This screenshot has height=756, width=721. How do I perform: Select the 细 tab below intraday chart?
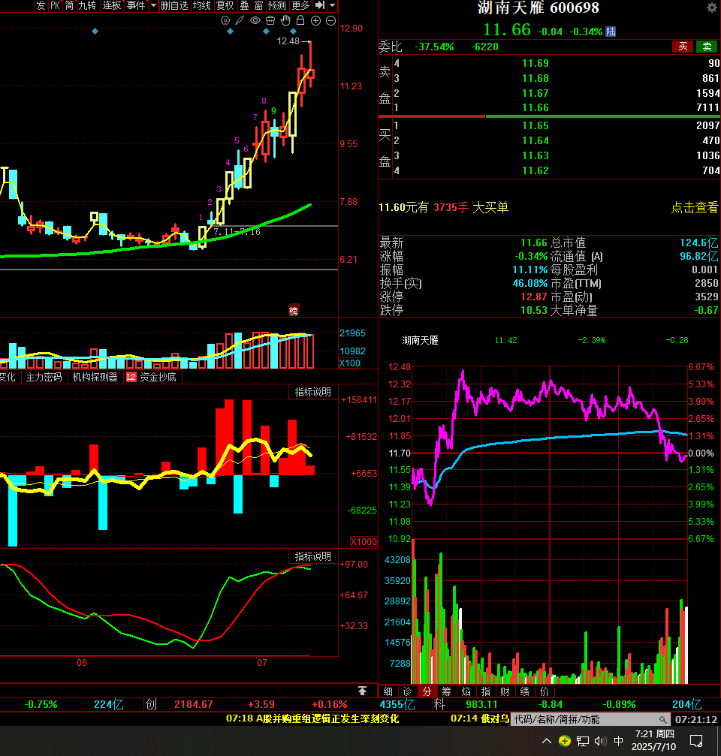[x=388, y=691]
